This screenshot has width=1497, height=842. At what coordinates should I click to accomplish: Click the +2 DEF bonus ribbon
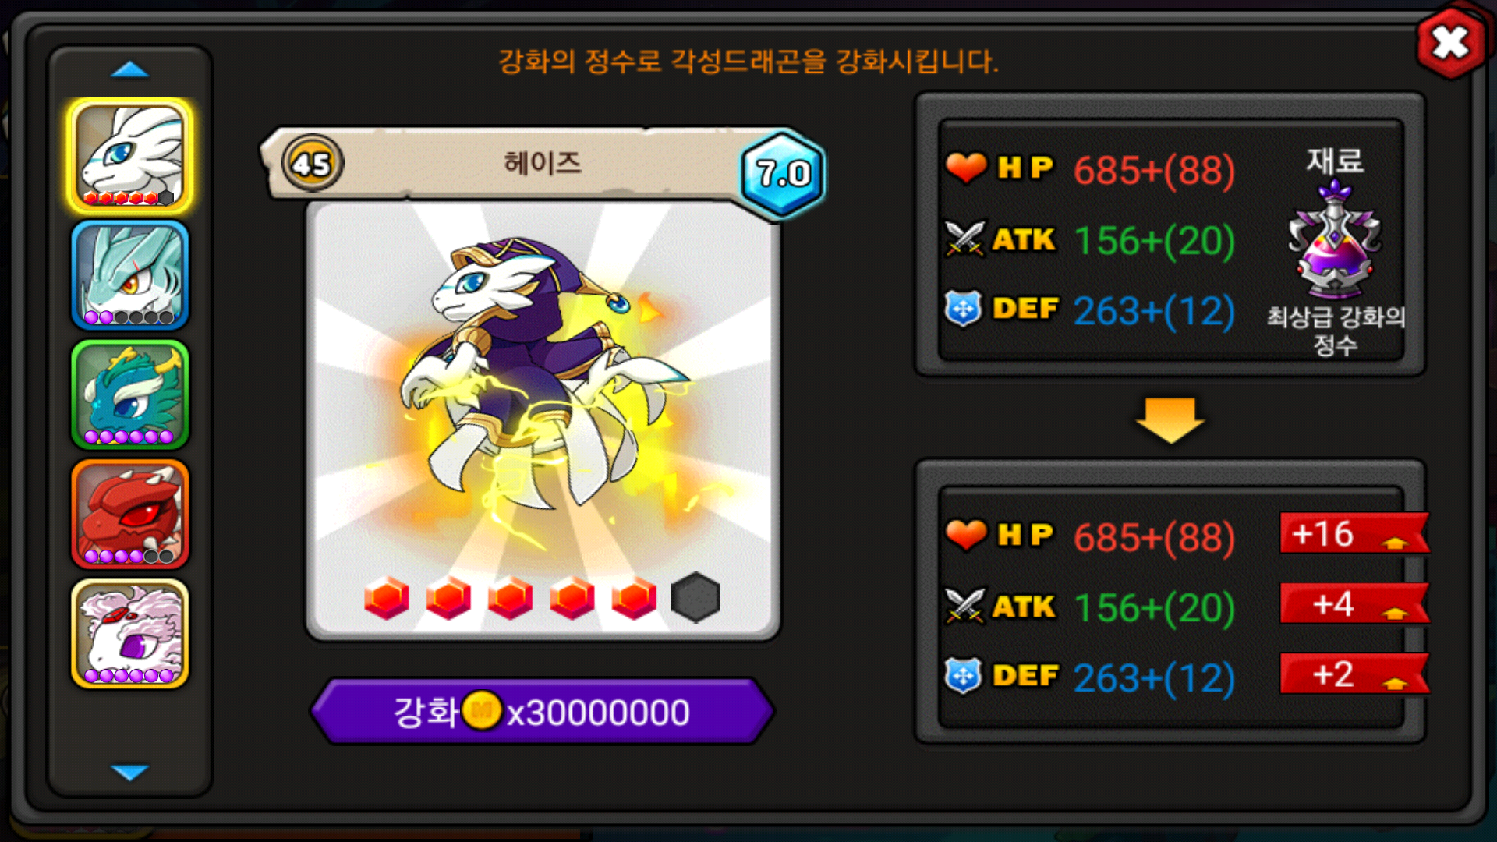coord(1355,674)
